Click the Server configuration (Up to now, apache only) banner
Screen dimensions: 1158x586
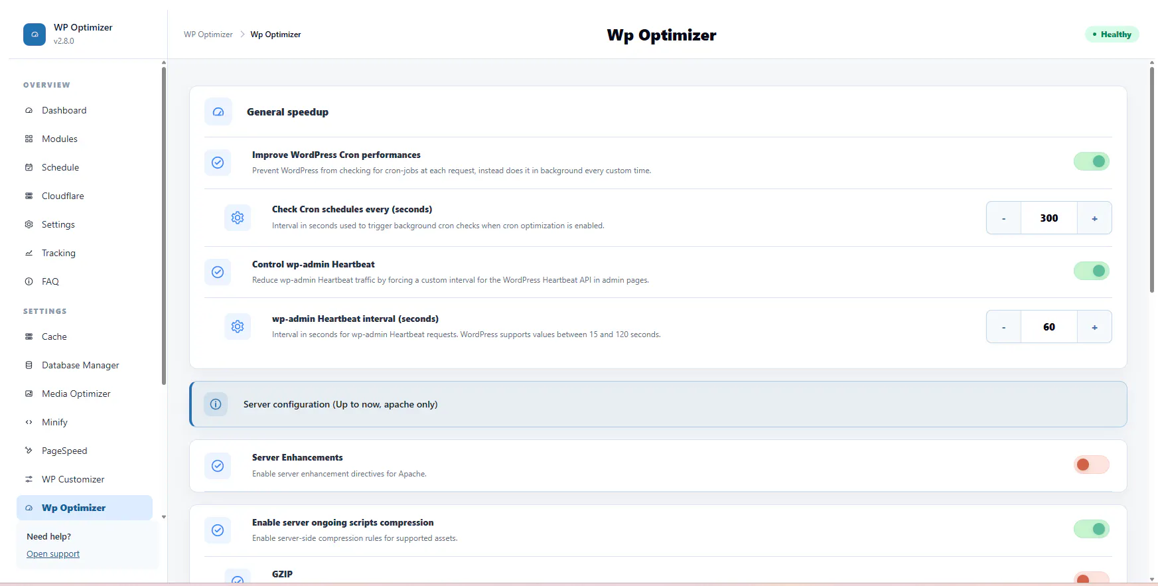pos(658,404)
